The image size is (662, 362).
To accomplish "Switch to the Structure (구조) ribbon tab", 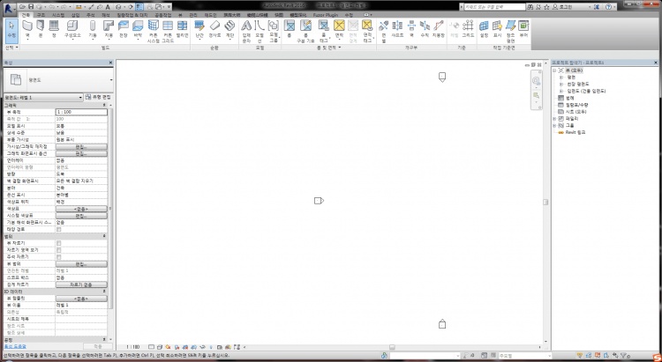I will pyautogui.click(x=41, y=15).
